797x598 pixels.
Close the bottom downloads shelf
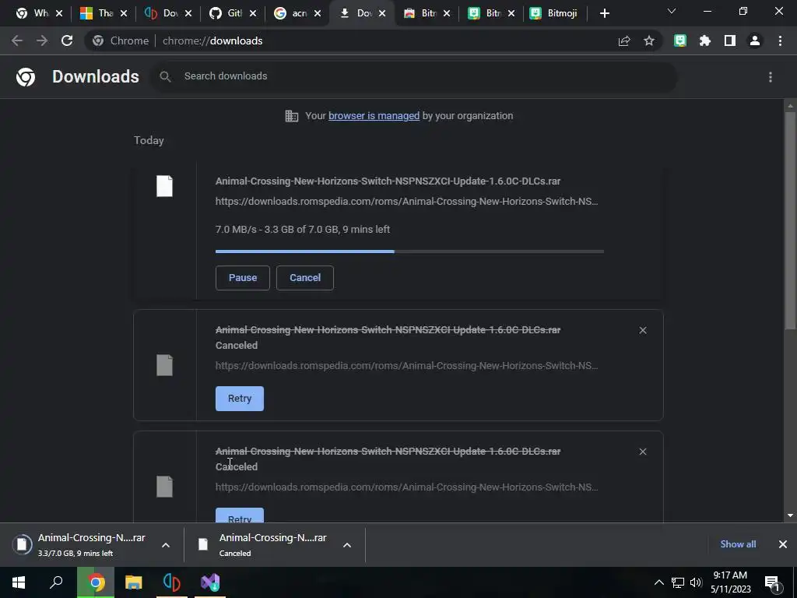tap(783, 544)
